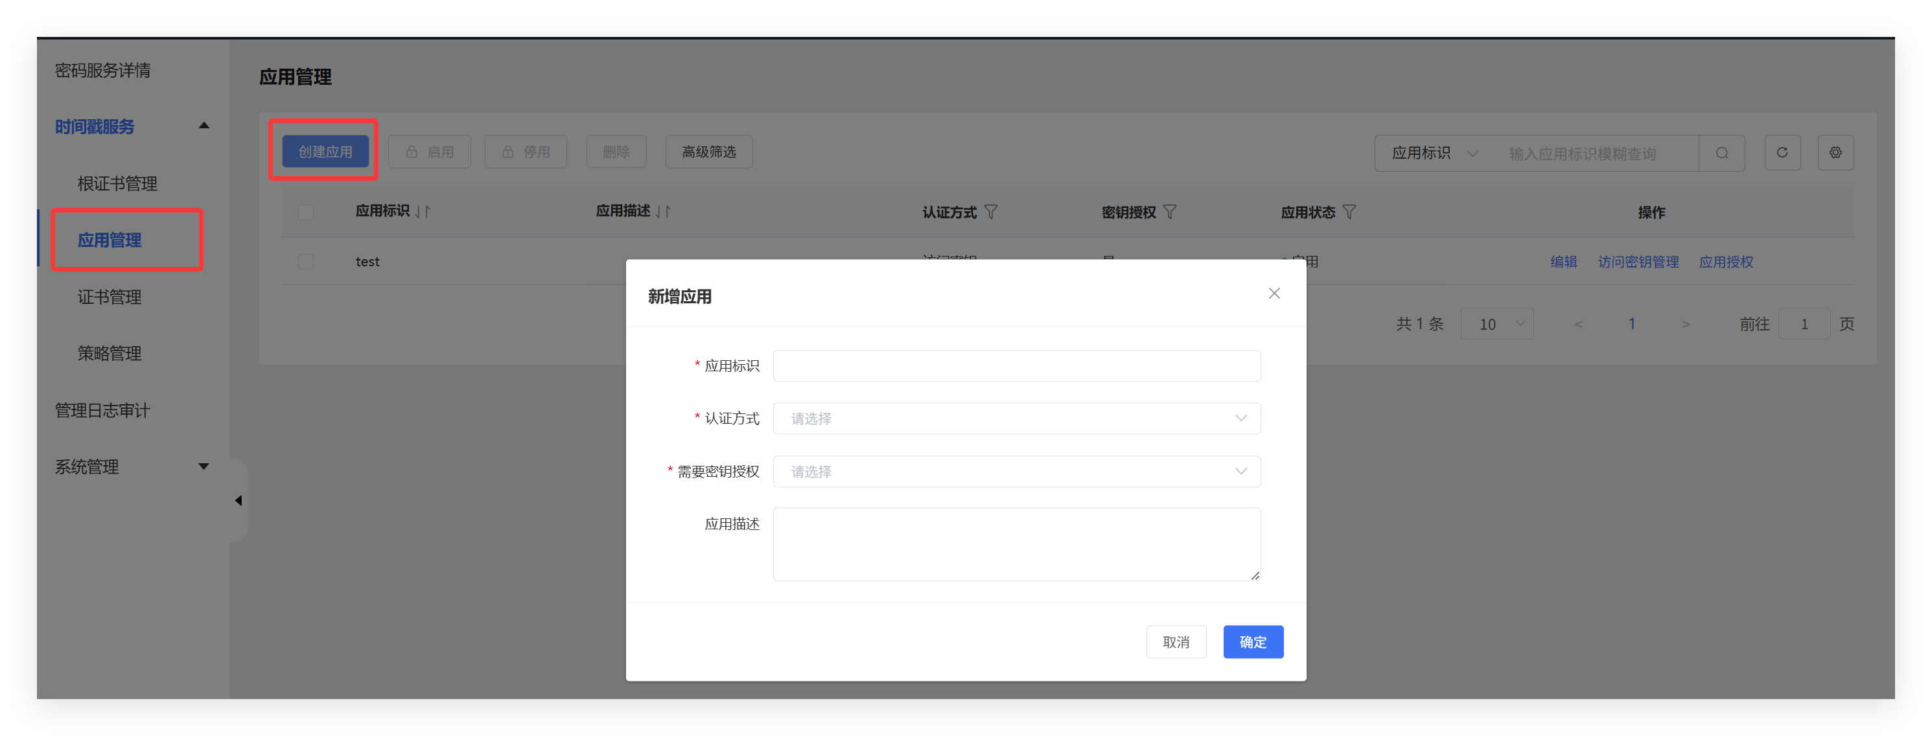Open the page size 10 dropdown
The image size is (1932, 736).
pos(1496,324)
